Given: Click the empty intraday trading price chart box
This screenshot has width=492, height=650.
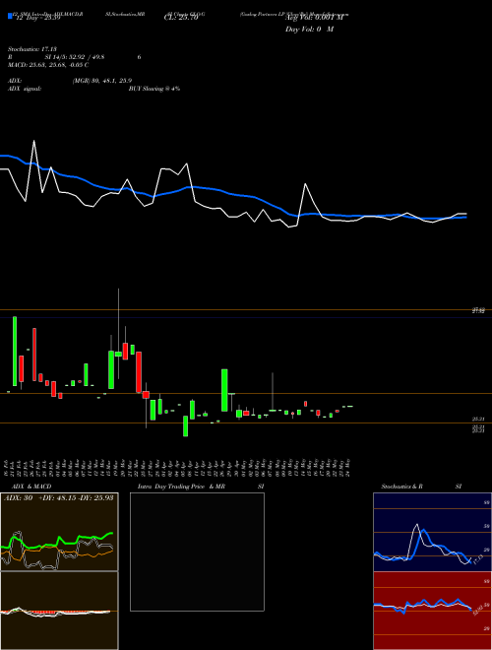Looking at the screenshot, I should pyautogui.click(x=197, y=552).
